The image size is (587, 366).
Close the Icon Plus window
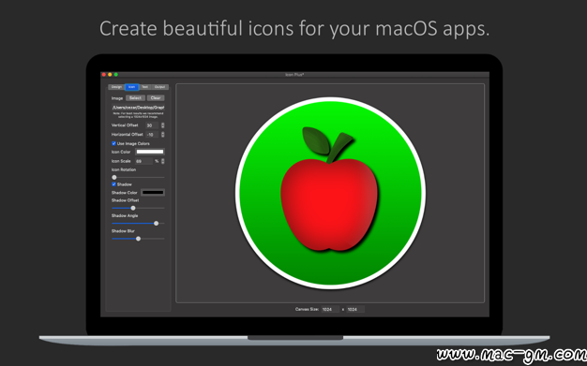tap(104, 75)
